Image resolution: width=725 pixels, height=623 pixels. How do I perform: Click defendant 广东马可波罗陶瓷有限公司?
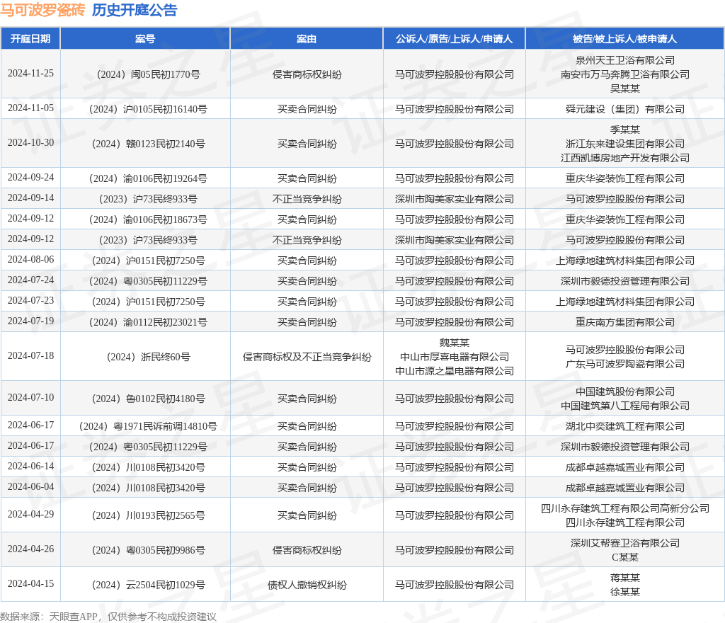624,364
